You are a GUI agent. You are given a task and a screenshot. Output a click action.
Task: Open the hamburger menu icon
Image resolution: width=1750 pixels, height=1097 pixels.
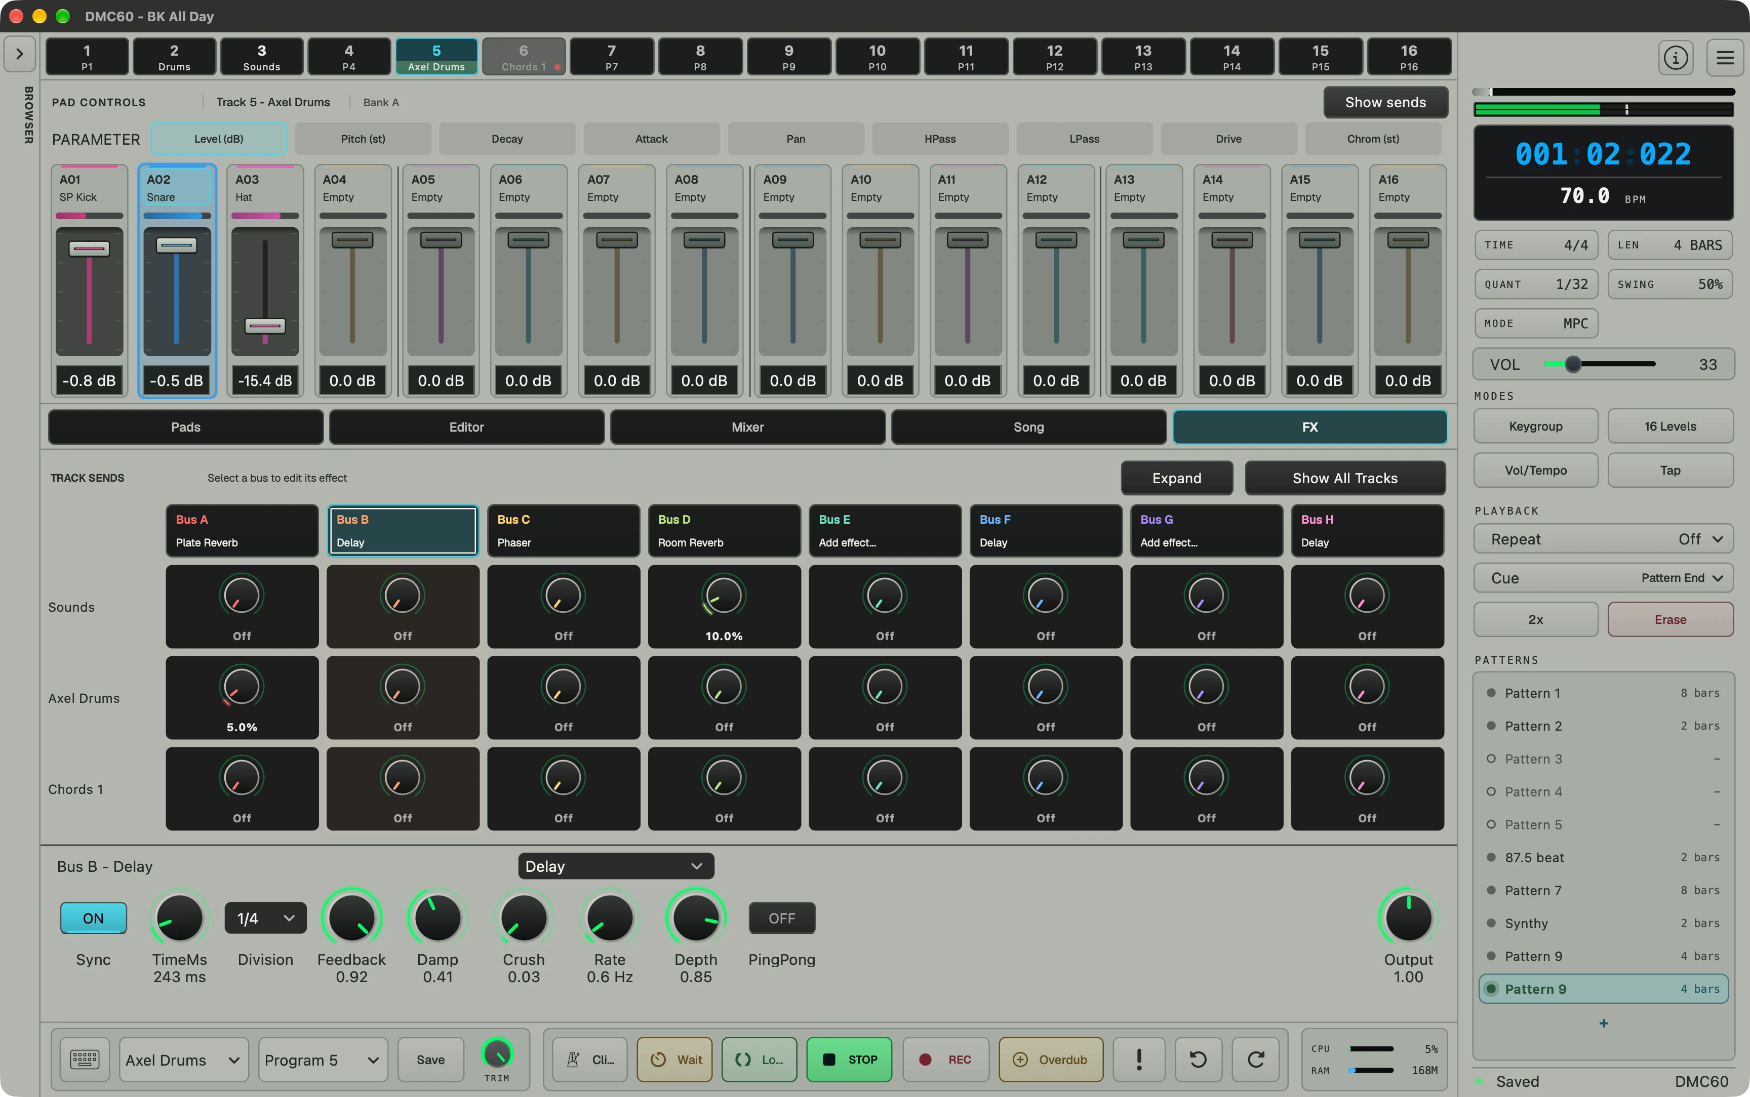click(1725, 57)
